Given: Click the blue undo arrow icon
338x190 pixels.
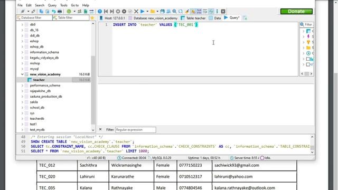Looking at the screenshot, I should click(x=53, y=12).
